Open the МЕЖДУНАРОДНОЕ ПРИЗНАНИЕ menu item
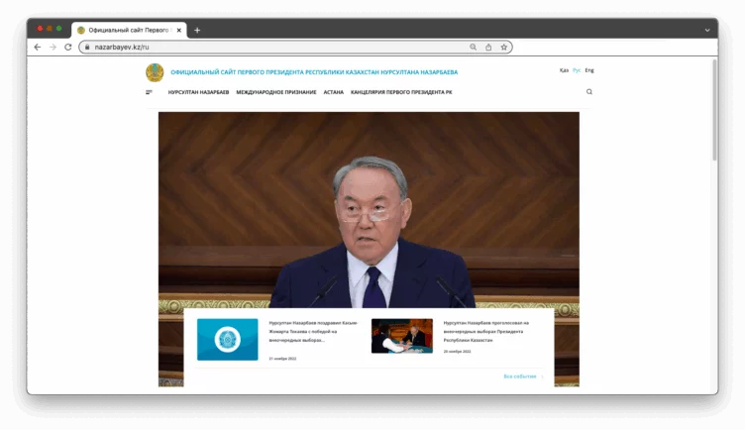 [276, 92]
